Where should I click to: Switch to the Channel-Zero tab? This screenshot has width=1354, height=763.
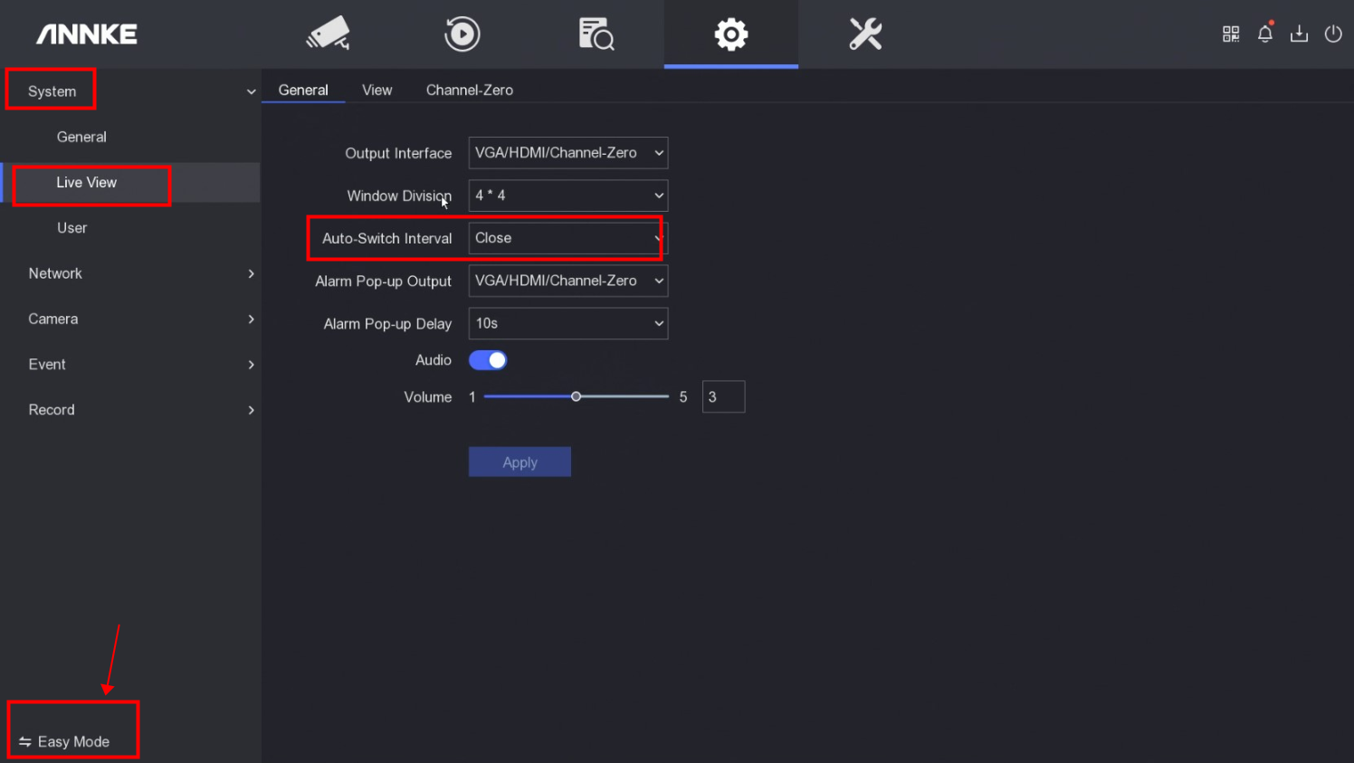pos(470,90)
